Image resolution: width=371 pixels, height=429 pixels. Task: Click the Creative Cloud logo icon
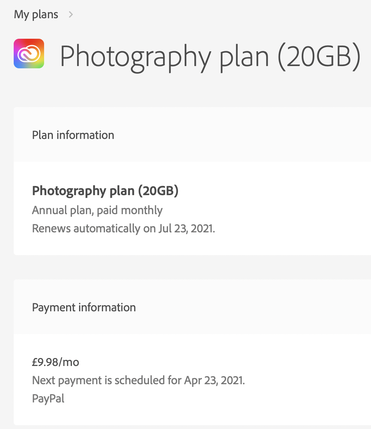[29, 54]
